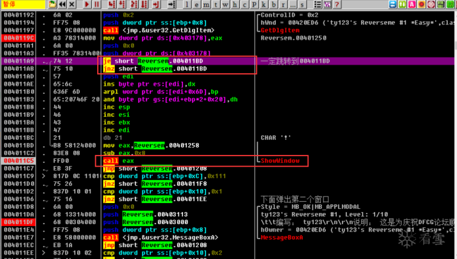Show Handles via 'h' button

tap(235, 5)
